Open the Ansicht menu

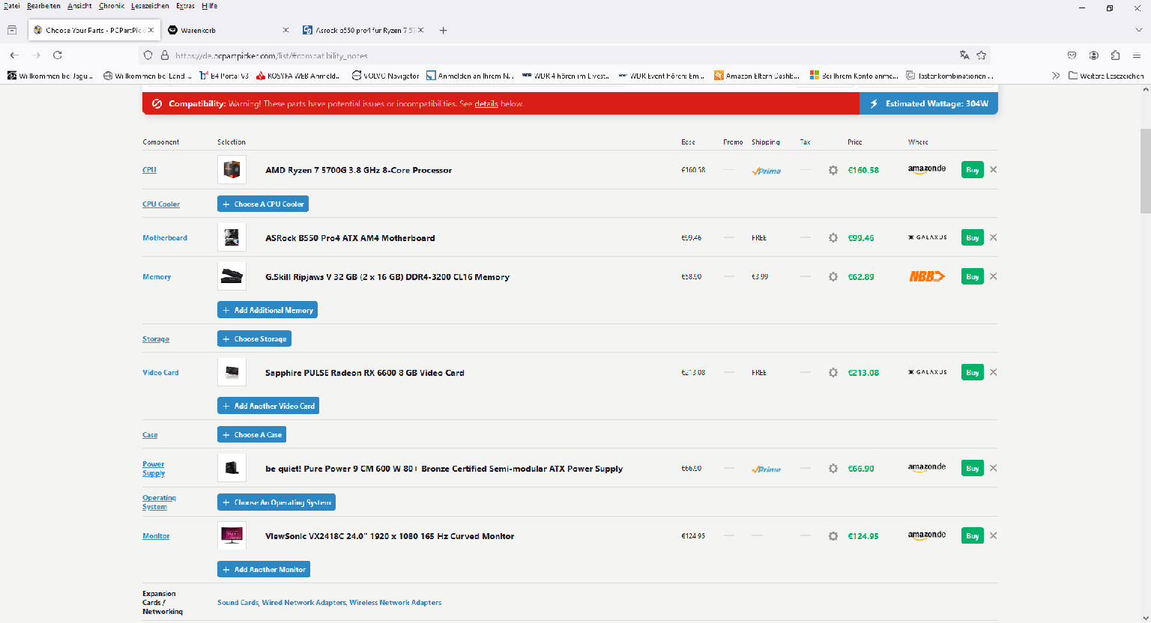(79, 6)
